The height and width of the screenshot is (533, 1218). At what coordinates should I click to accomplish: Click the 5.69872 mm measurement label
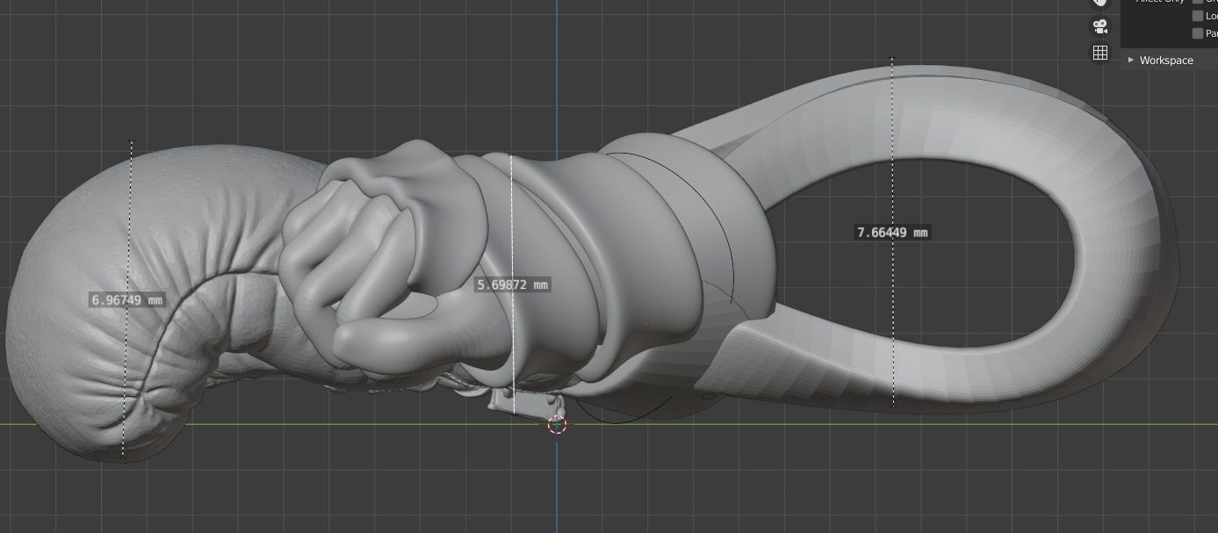(x=513, y=285)
